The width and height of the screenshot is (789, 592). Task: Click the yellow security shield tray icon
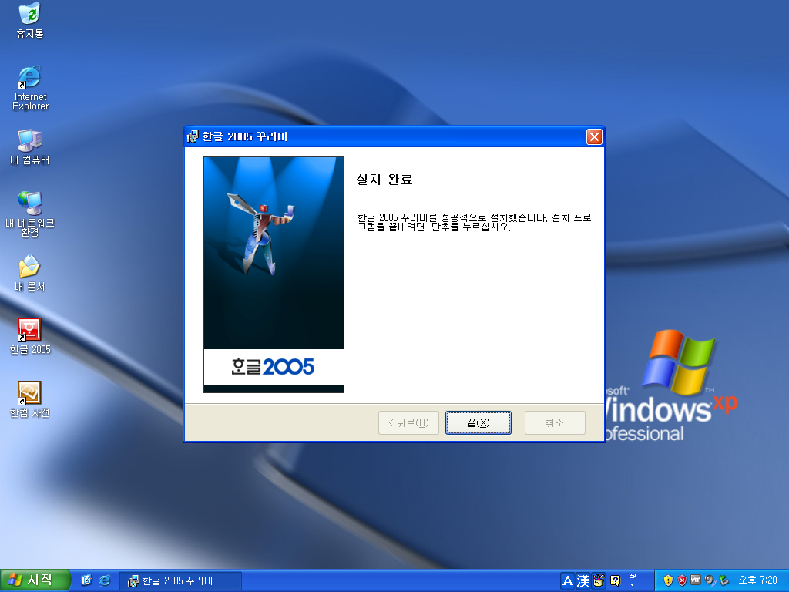point(668,580)
